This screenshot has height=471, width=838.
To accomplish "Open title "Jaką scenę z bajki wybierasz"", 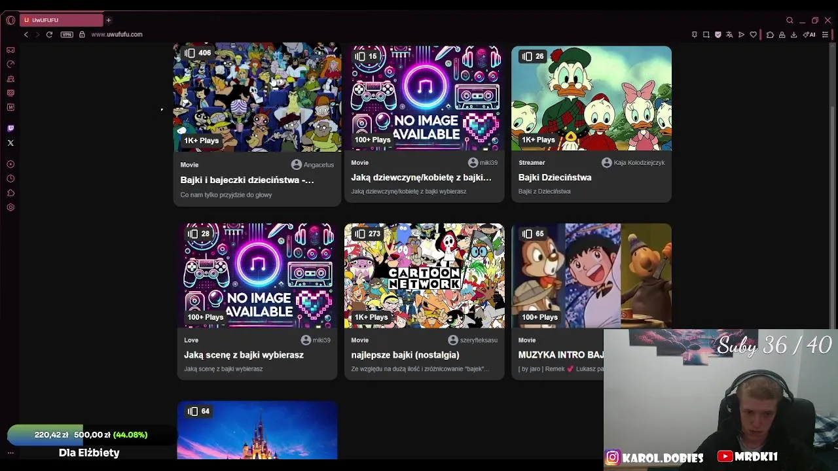I will click(x=244, y=355).
